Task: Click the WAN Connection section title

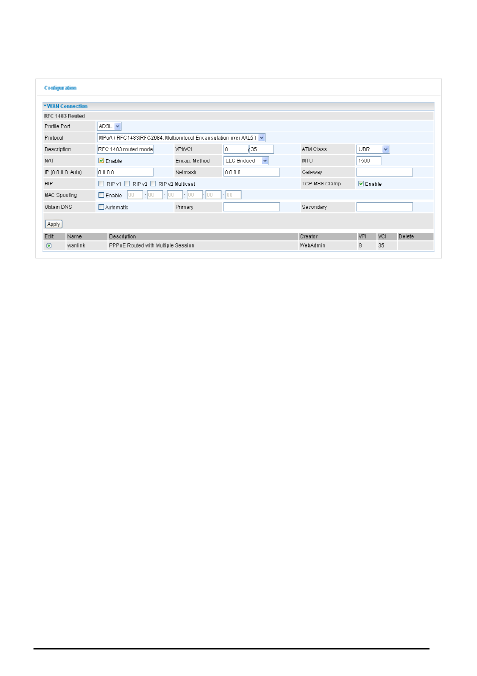Action: click(67, 106)
